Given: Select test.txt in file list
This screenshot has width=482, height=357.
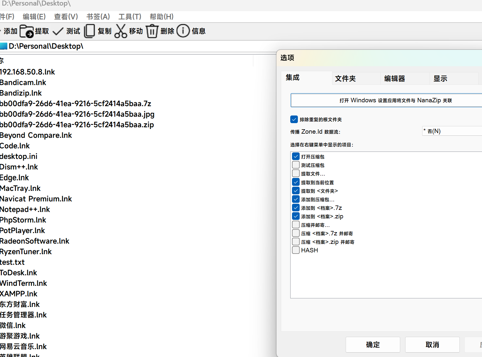Looking at the screenshot, I should [x=12, y=262].
